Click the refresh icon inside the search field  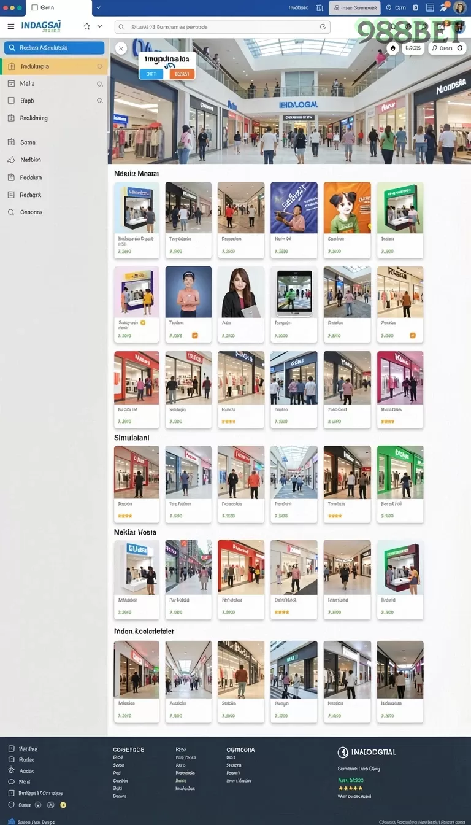(x=323, y=27)
